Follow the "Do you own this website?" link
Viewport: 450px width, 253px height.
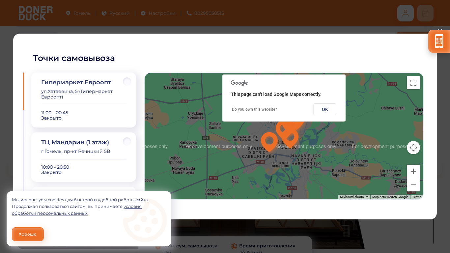[x=254, y=109]
